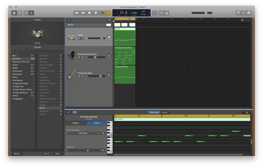The height and width of the screenshot is (167, 263).
Task: Start playback with the Play button
Action: click(x=96, y=13)
